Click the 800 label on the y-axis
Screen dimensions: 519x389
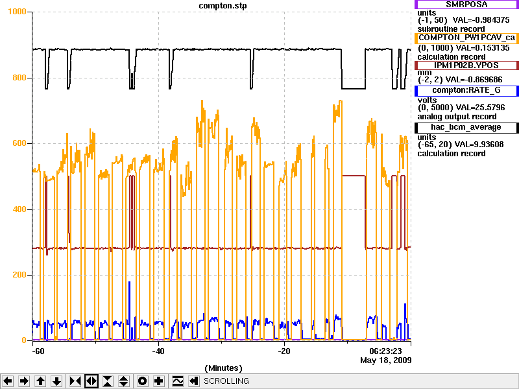tap(19, 78)
